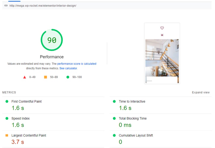
Task: Click the green dot beside Cumulative Layout Shift
Action: 114,135
